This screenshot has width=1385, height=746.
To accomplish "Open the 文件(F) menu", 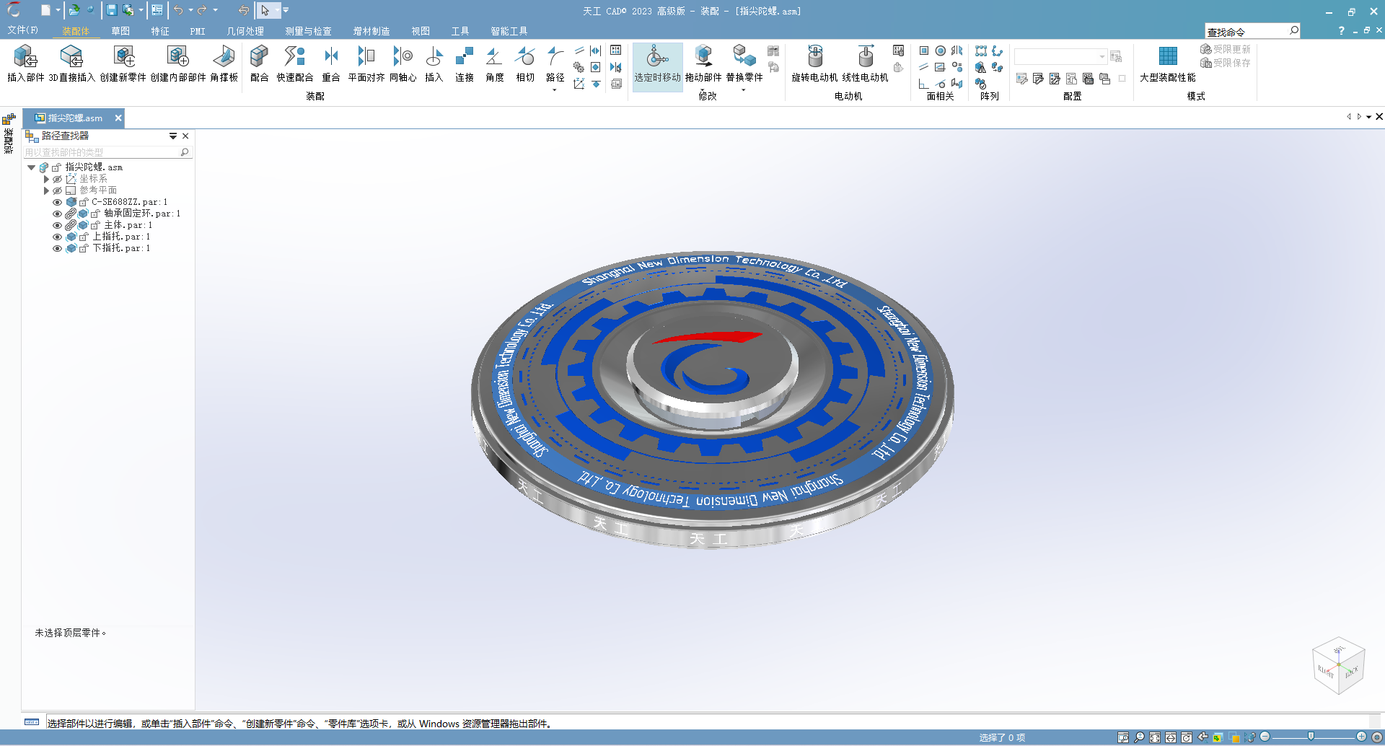I will [22, 30].
